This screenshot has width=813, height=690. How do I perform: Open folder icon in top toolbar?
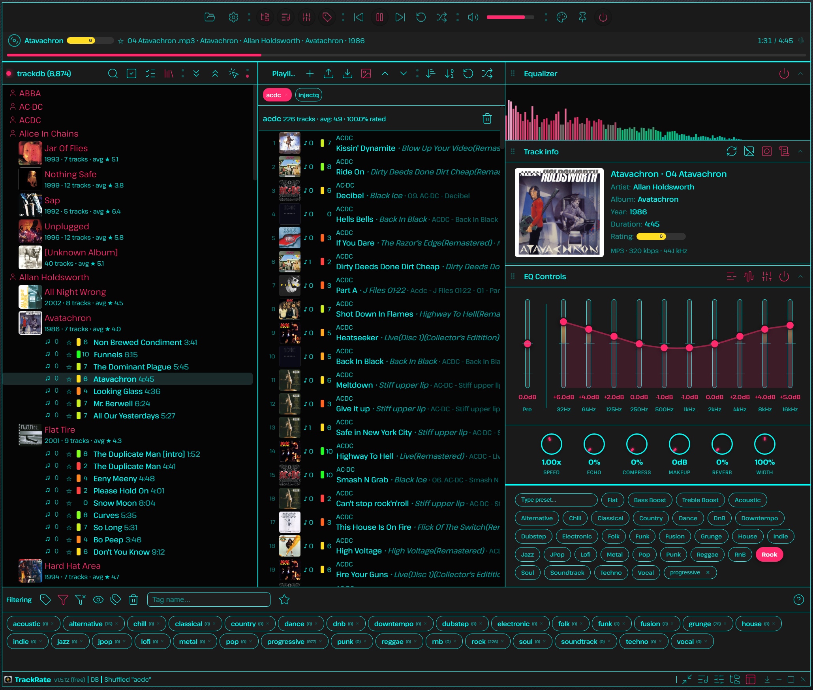[x=210, y=17]
